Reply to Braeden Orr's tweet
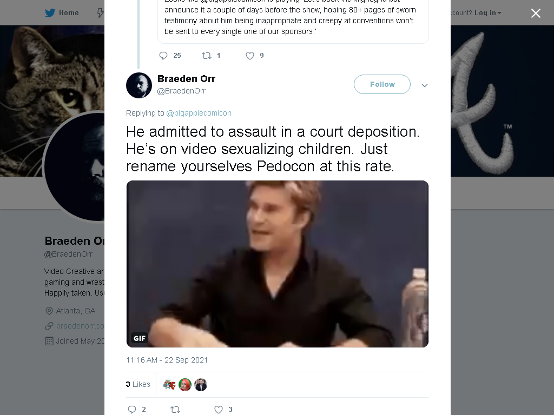 (132, 410)
